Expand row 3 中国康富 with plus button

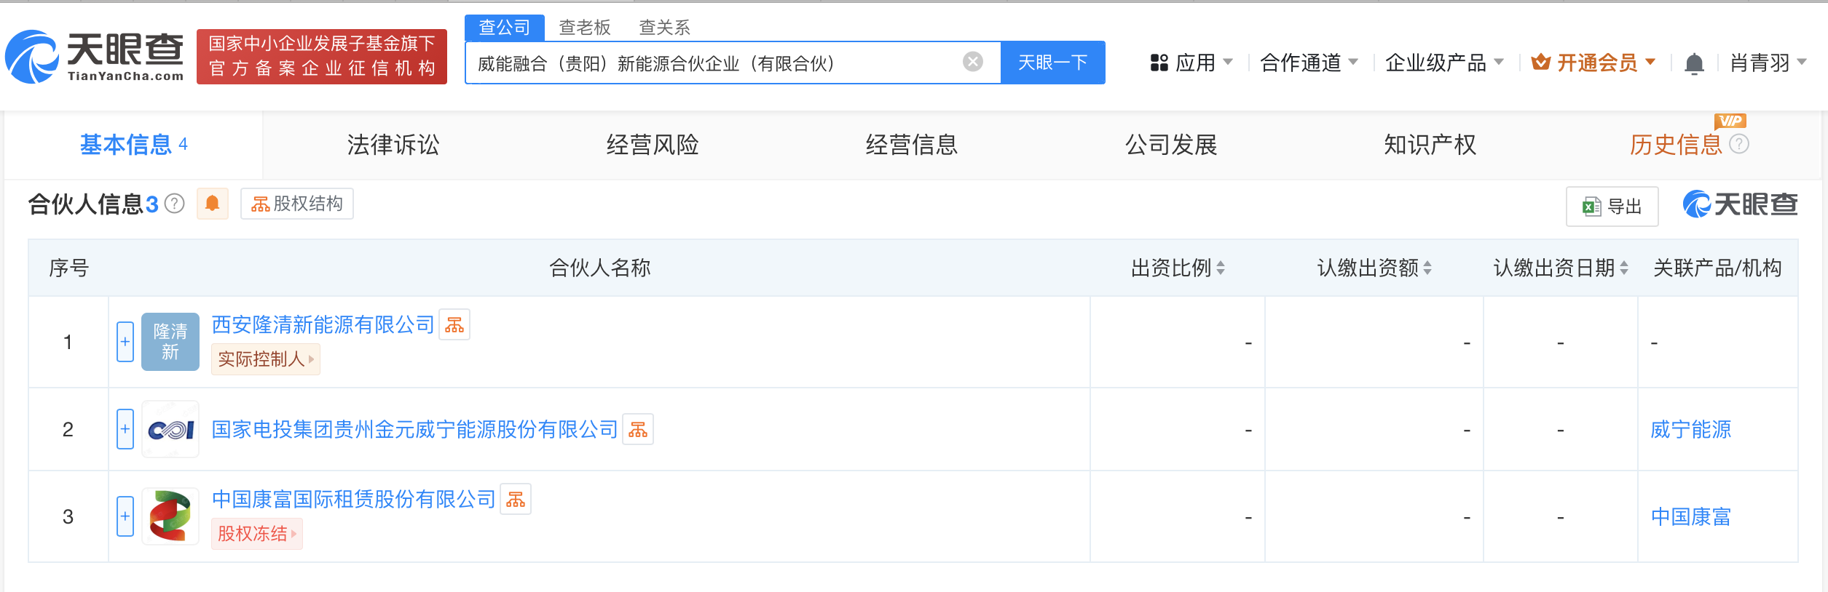click(x=125, y=516)
